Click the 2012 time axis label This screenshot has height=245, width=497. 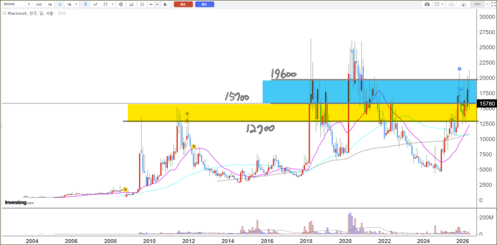[189, 240]
